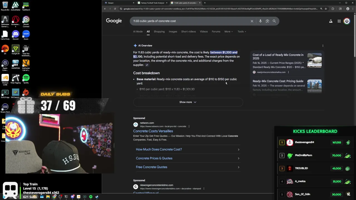
Task: Open readymixconcreteomaha.com source options
Action: point(288,72)
